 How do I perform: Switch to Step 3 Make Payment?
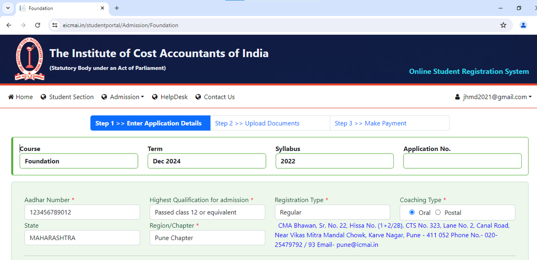click(x=389, y=123)
